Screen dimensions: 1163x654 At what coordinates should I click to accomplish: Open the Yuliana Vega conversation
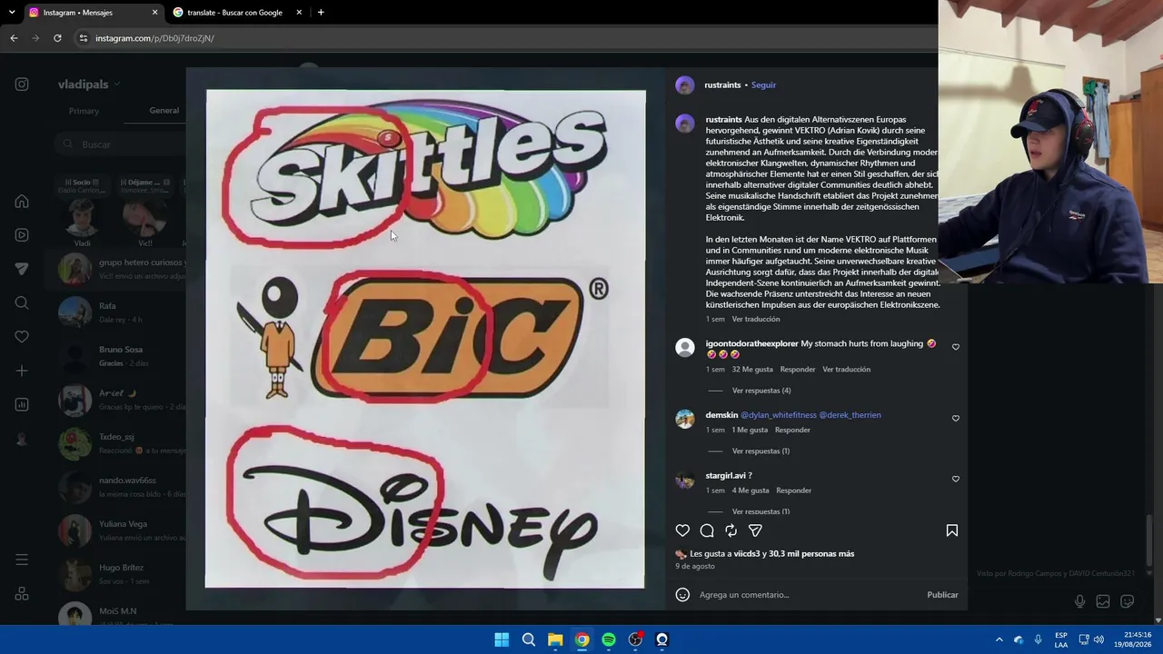pos(121,530)
